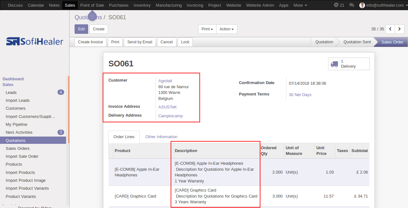
Task: Click the Edit button
Action: [81, 29]
